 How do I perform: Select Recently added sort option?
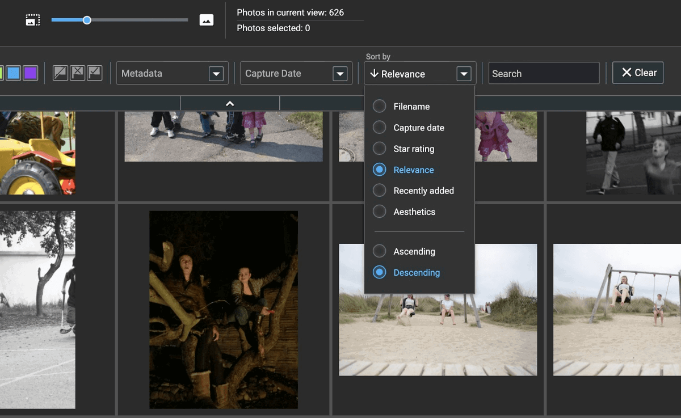point(414,191)
